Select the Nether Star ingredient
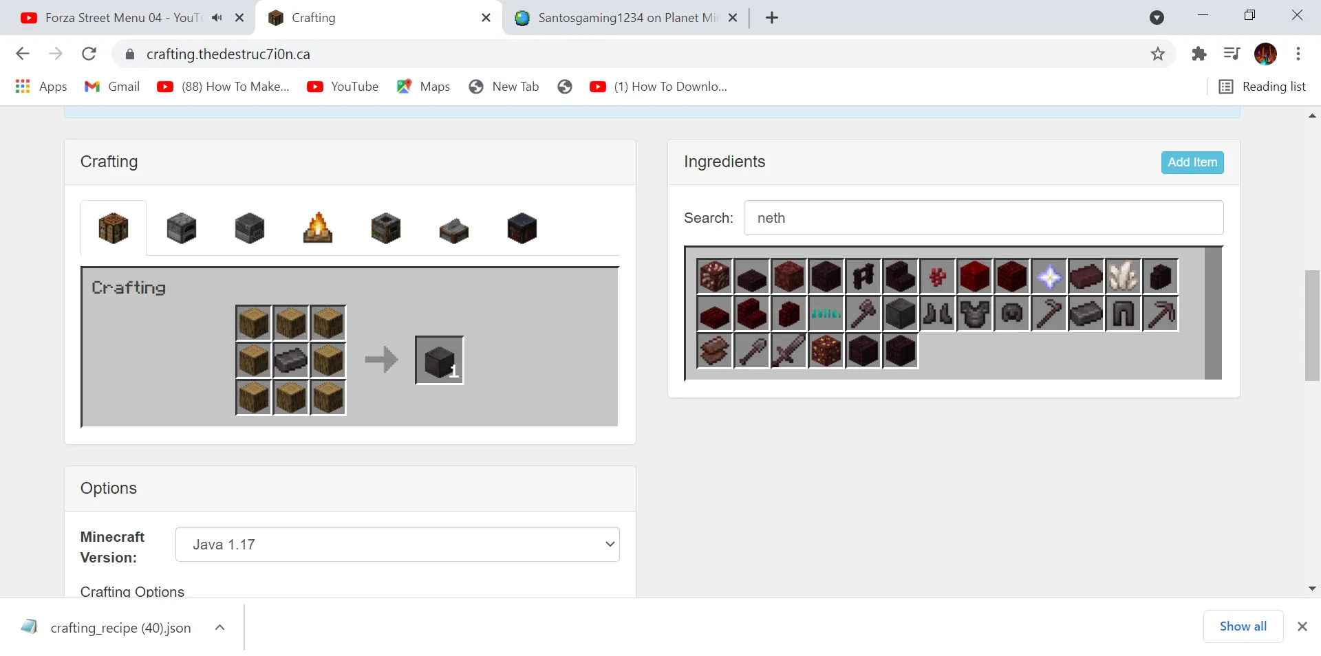 pyautogui.click(x=1049, y=276)
